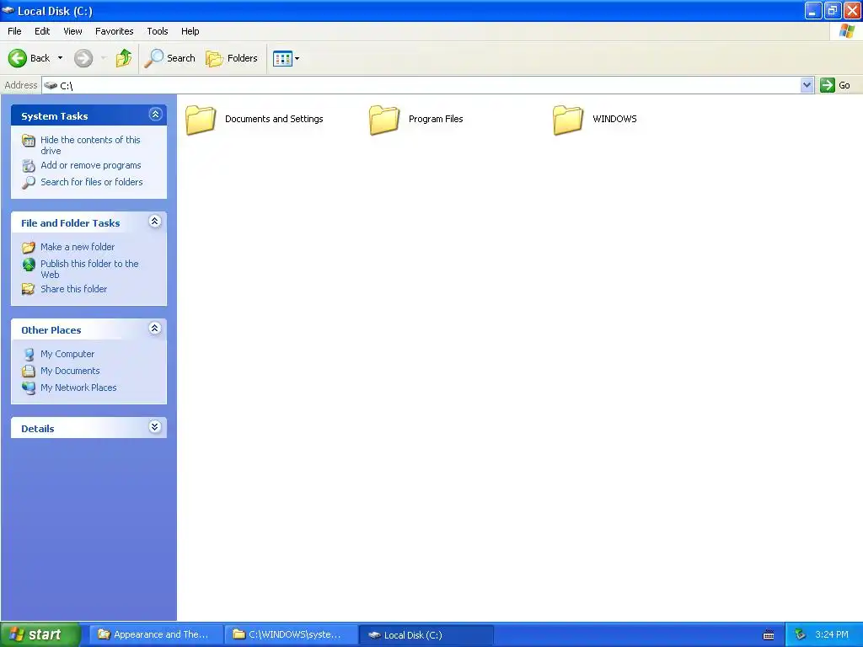
Task: Open the Views toolbar icon
Action: coord(282,58)
